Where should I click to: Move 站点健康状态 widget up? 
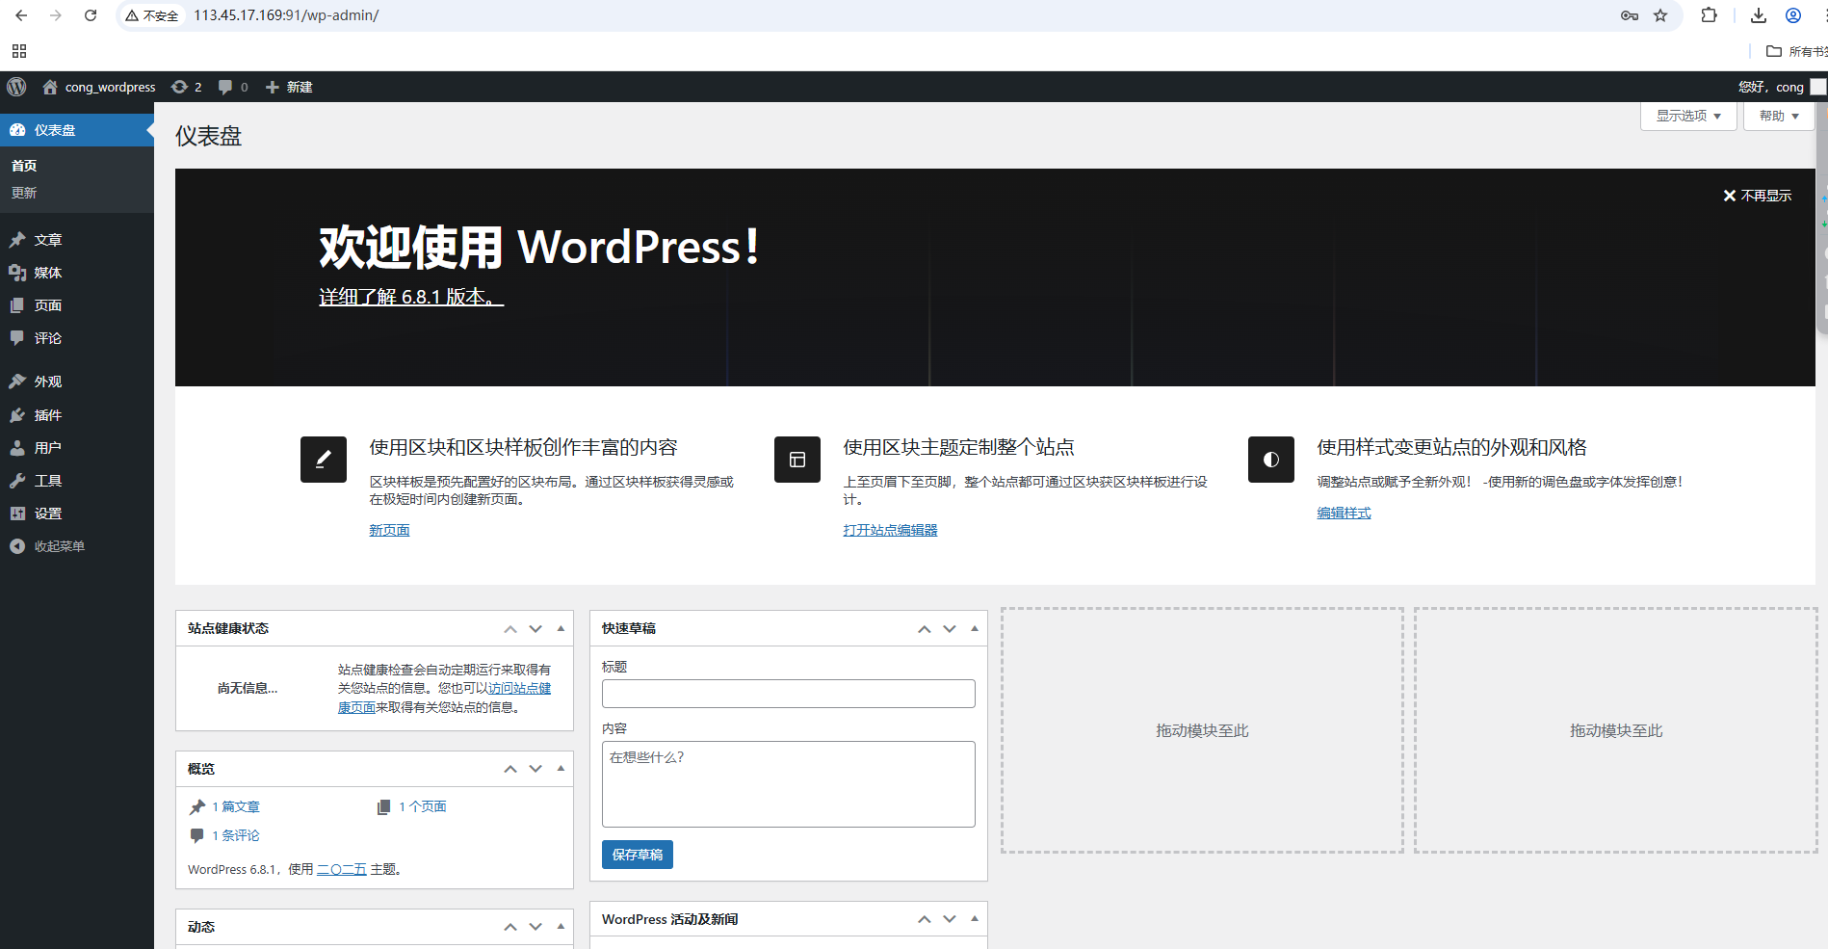coord(510,629)
